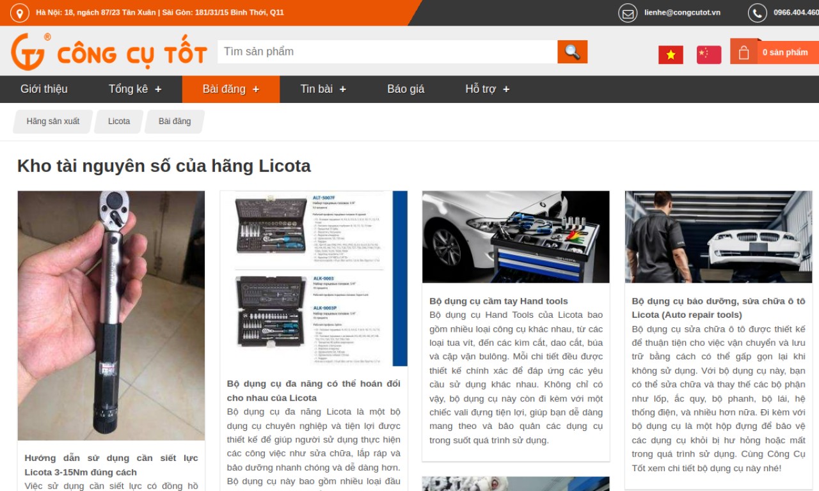Image resolution: width=819 pixels, height=491 pixels.
Task: Click the phone handset icon
Action: click(758, 13)
